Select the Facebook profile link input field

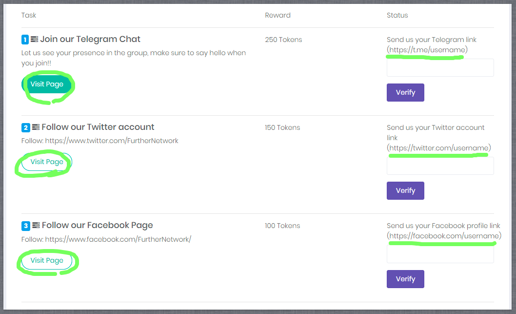[440, 254]
